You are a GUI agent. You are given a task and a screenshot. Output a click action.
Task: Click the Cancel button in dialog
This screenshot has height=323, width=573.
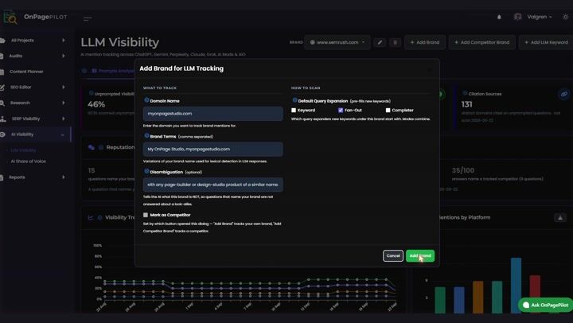tap(393, 255)
